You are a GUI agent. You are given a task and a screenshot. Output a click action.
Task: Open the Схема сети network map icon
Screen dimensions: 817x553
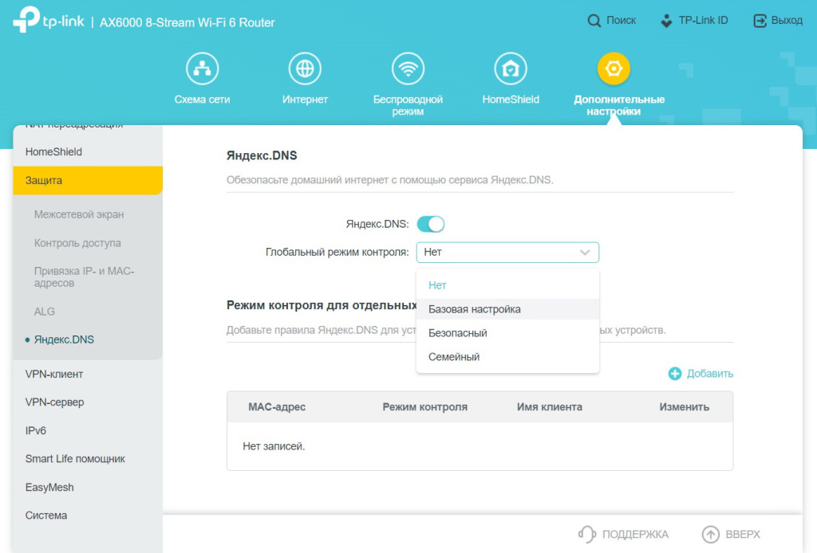click(202, 69)
